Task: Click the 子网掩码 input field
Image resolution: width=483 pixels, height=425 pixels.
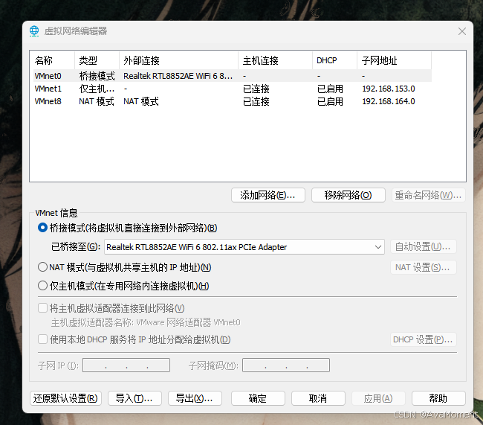Action: 286,365
